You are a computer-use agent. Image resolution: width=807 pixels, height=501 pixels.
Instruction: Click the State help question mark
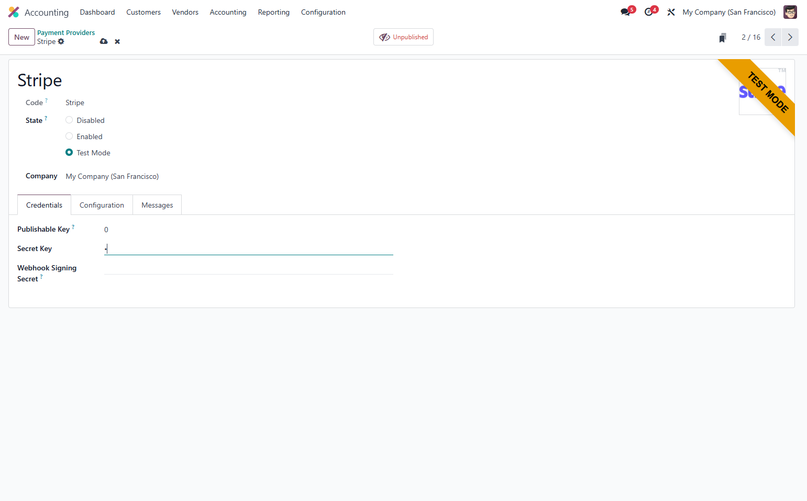[x=46, y=118]
